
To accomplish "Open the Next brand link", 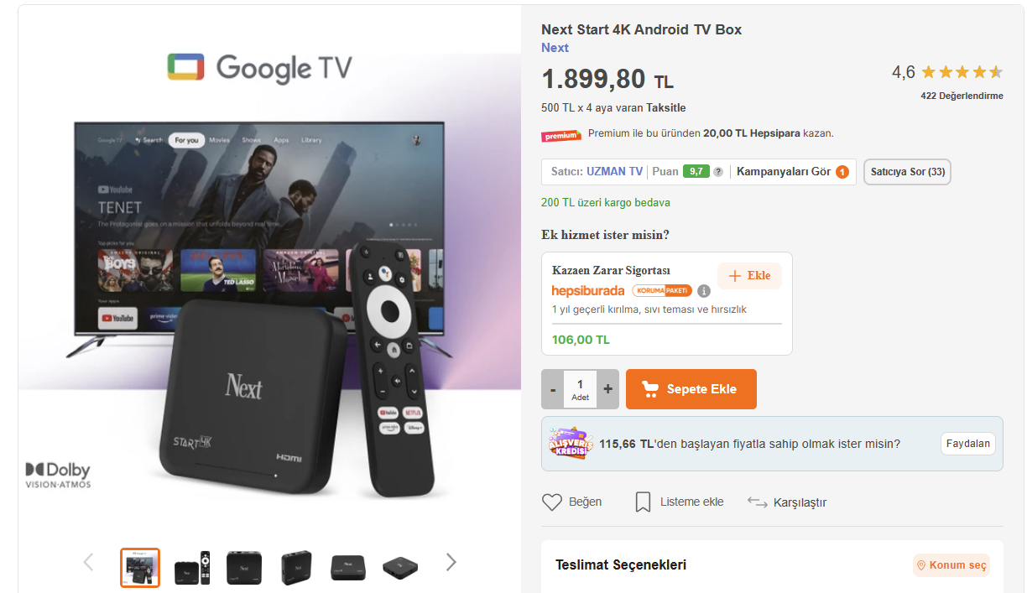I will click(x=555, y=48).
